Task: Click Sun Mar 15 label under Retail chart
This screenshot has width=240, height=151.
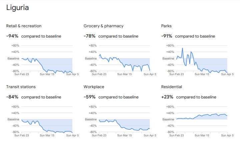Action: tap(47, 74)
